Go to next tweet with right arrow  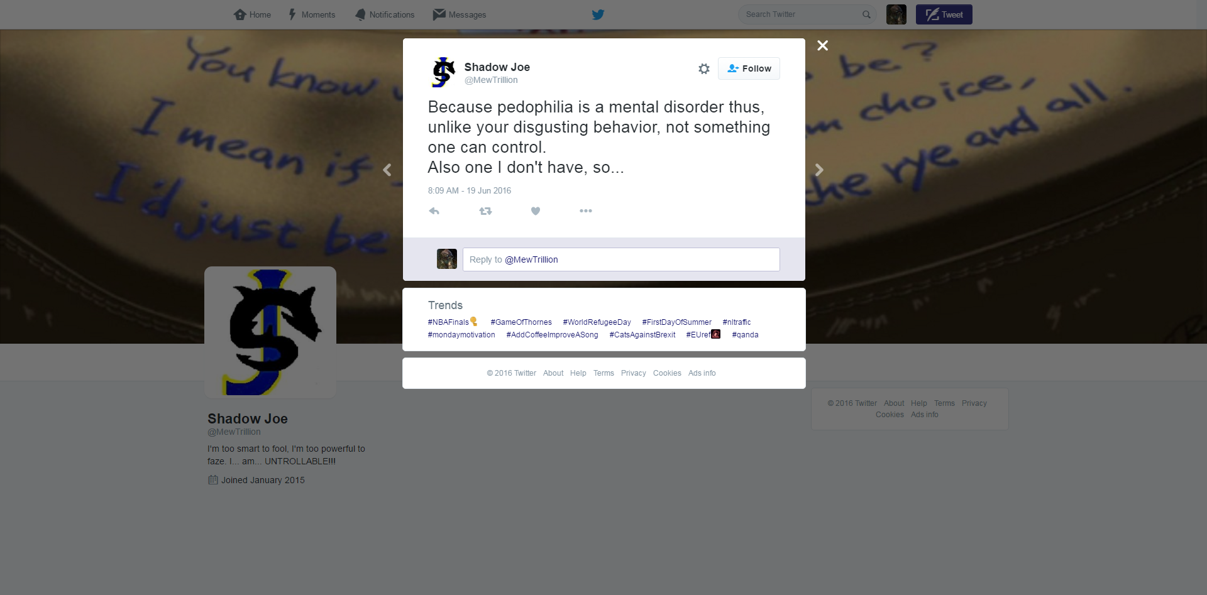click(819, 170)
